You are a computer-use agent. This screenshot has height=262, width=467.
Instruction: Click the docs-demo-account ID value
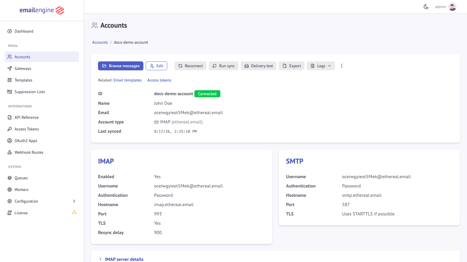[173, 94]
